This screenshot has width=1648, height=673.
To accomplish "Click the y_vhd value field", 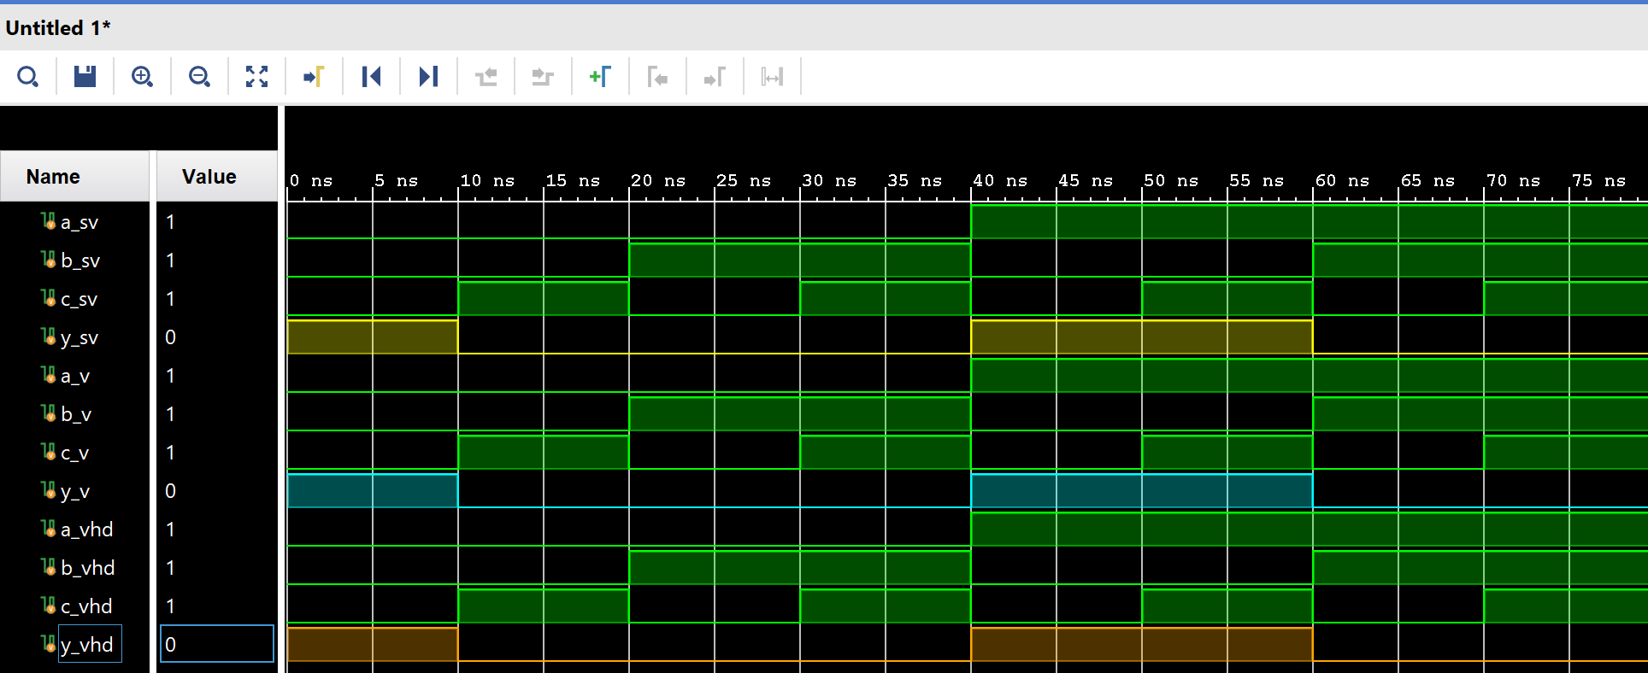I will [217, 645].
